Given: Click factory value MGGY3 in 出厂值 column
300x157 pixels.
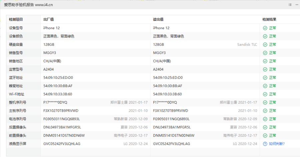Looking at the screenshot, I should tap(50, 53).
